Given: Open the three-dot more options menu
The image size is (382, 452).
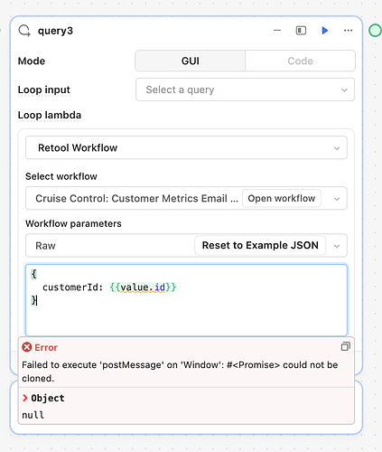Looking at the screenshot, I should coord(349,31).
